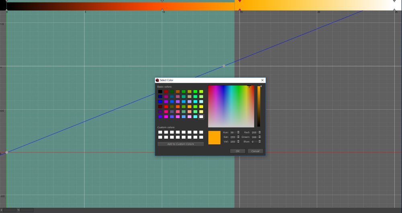This screenshot has width=402, height=213.
Task: Choose the pure yellow basic color swatch
Action: tap(201, 106)
